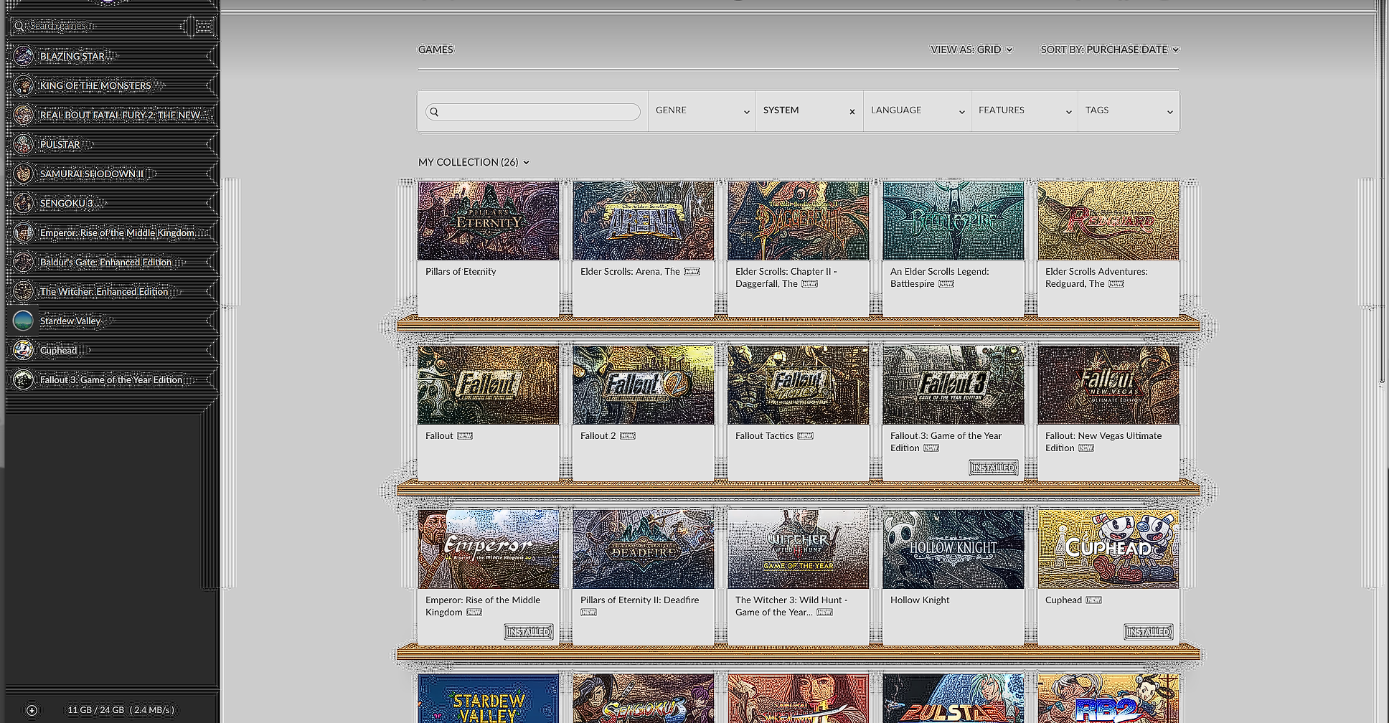The width and height of the screenshot is (1389, 723).
Task: Expand the Language filter dropdown
Action: (917, 110)
